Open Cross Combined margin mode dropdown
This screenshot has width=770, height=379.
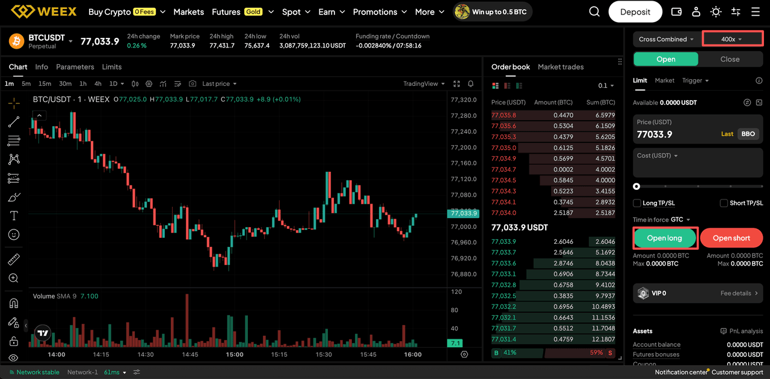coord(667,39)
